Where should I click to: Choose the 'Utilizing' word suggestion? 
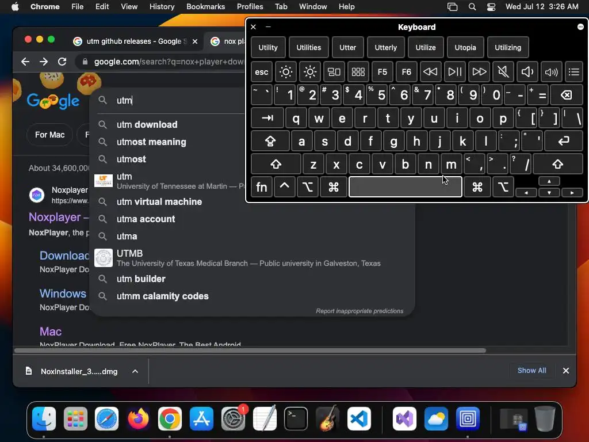(508, 47)
